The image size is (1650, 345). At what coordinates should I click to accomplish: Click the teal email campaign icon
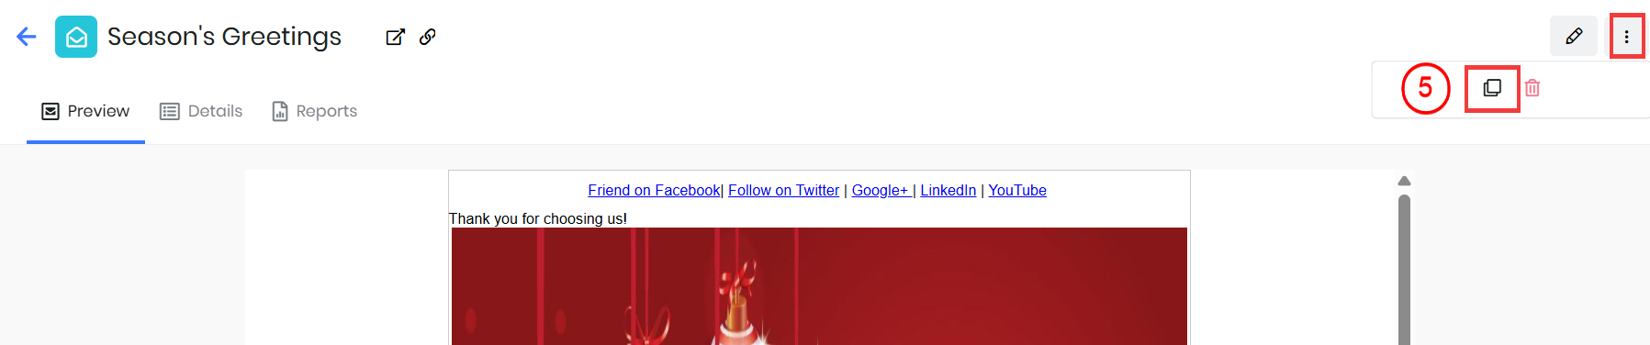click(x=76, y=37)
